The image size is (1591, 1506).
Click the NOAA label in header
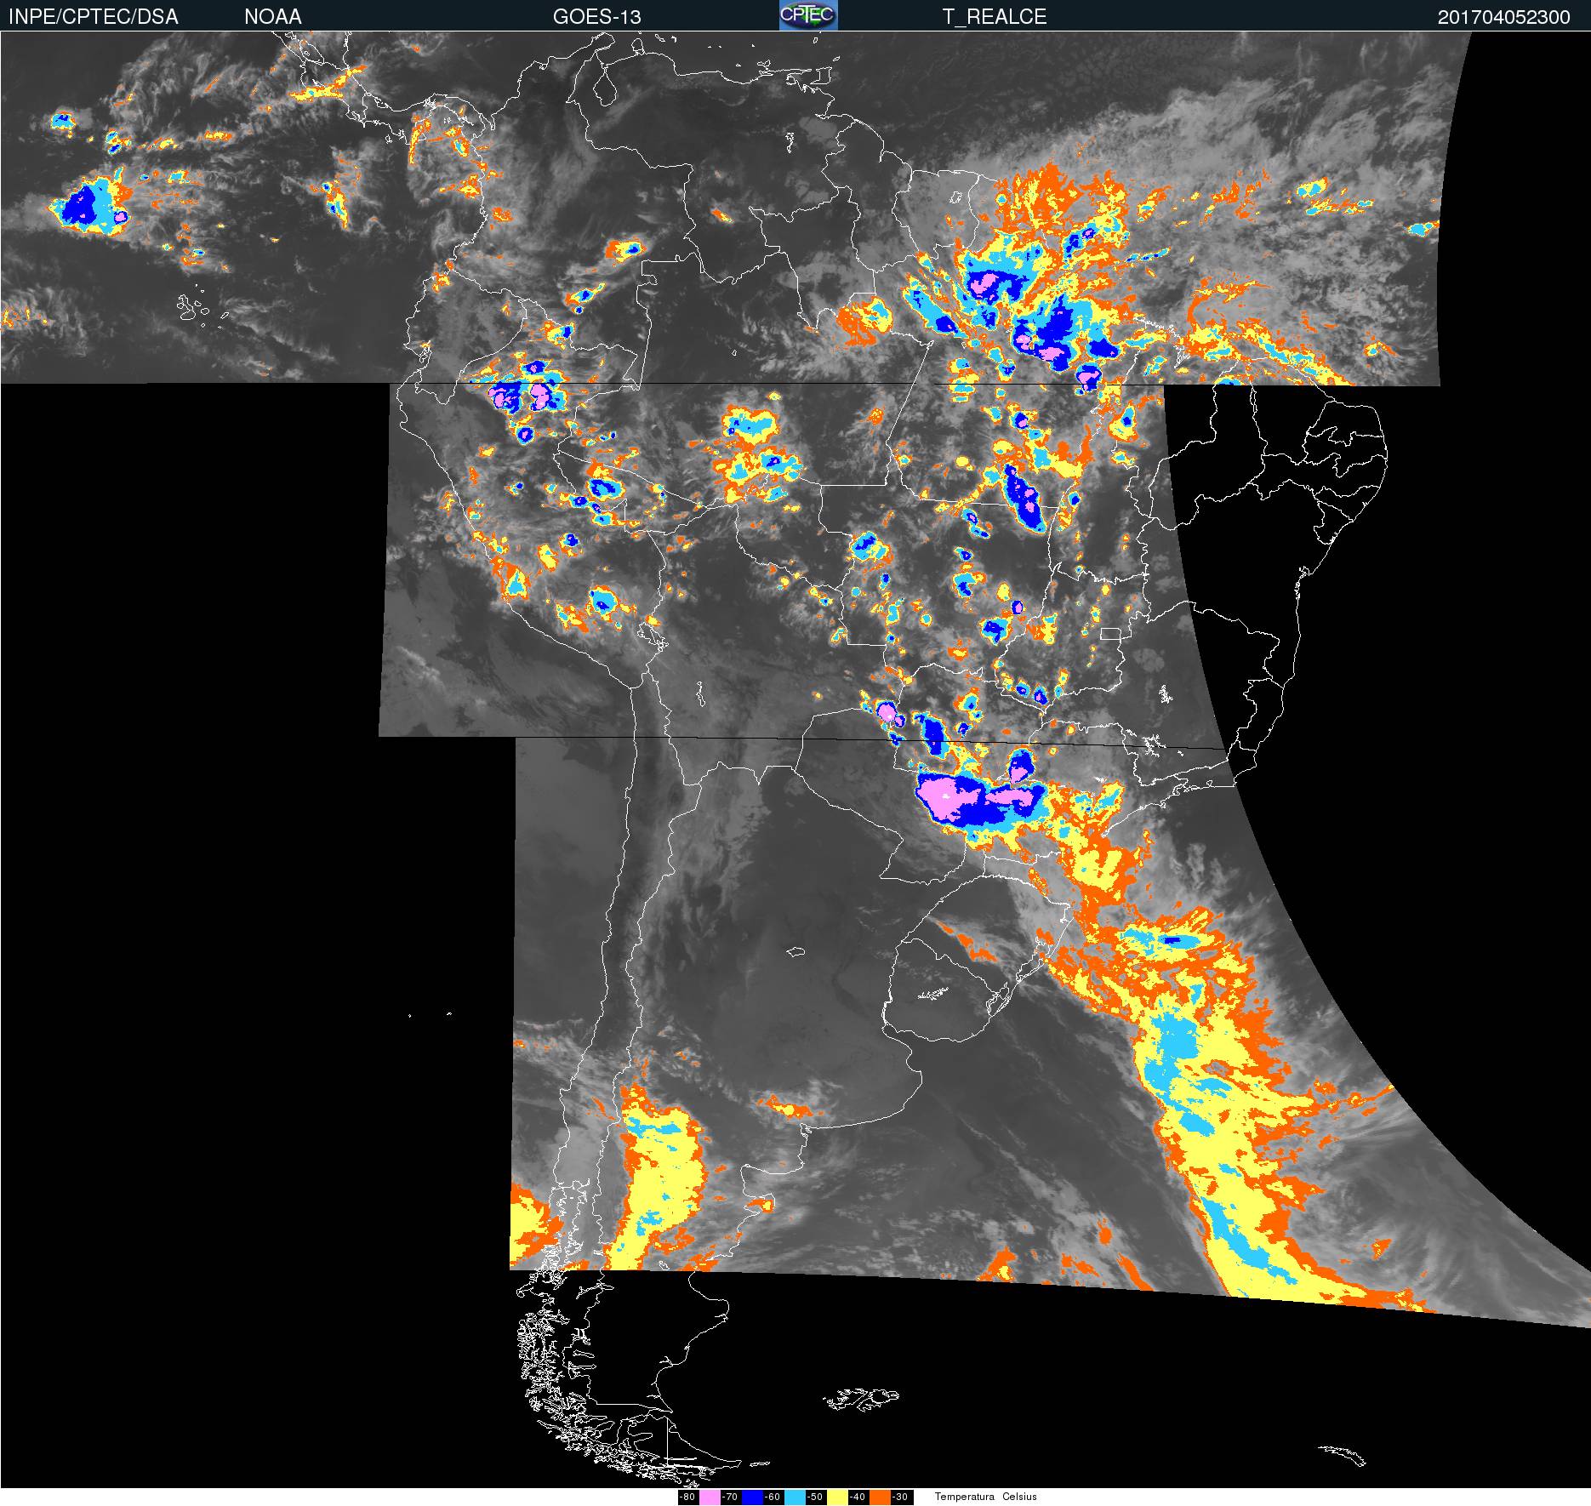273,17
